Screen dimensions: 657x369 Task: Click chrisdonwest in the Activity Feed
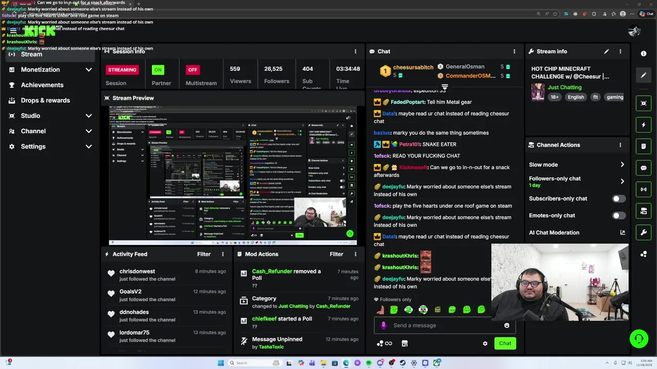(x=137, y=272)
